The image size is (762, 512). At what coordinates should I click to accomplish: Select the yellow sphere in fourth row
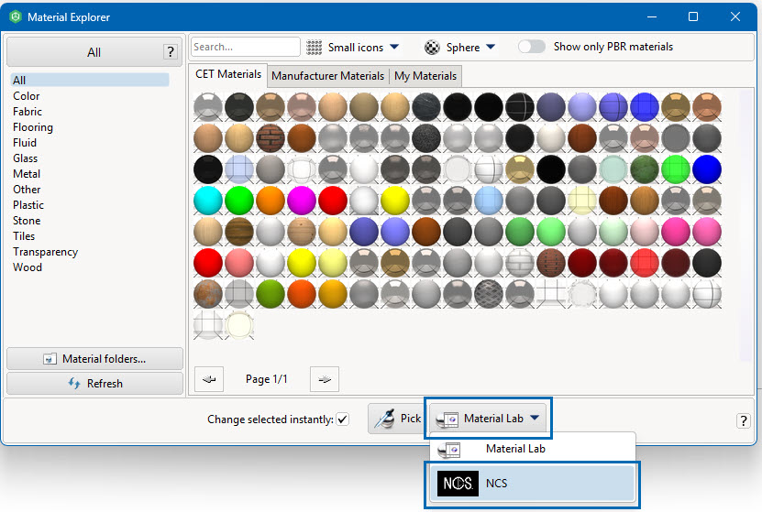click(395, 201)
